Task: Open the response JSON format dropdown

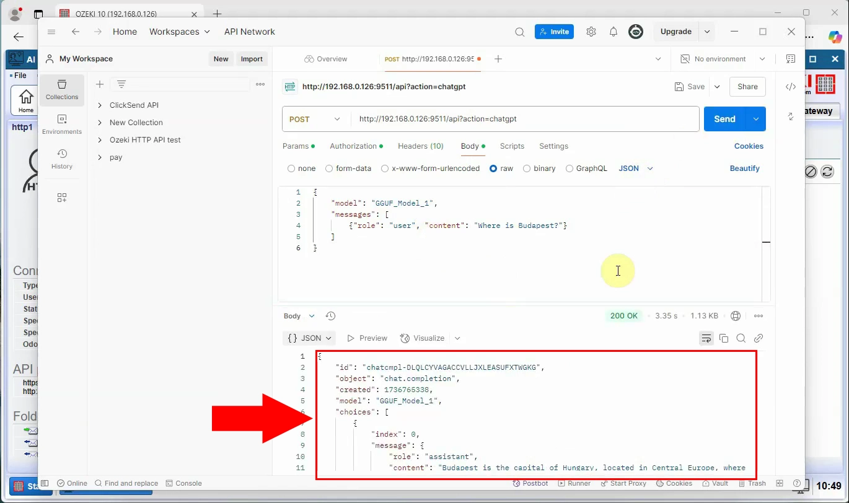Action: 309,338
